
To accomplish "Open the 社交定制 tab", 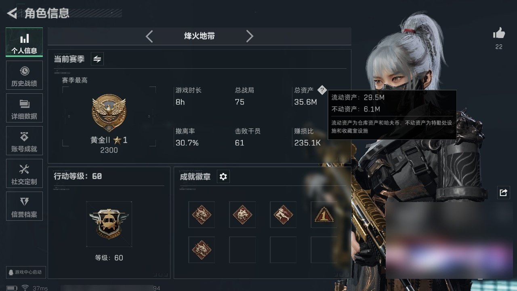I will point(24,174).
